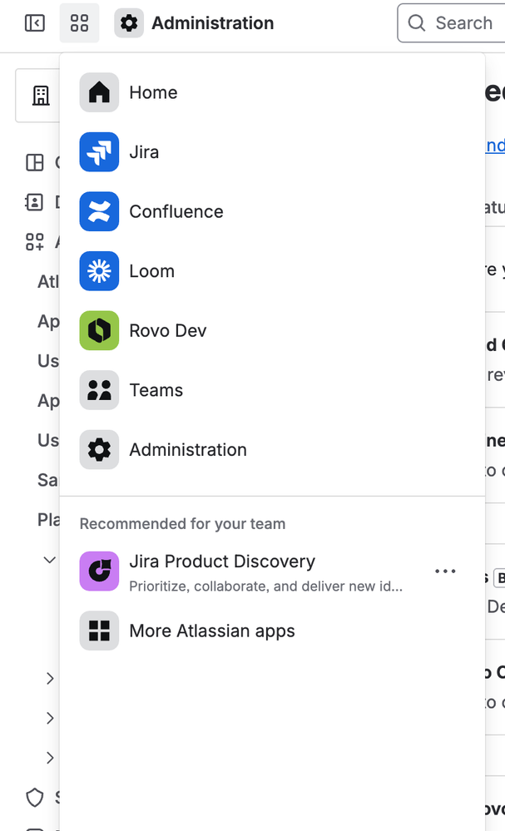
Task: Open the Loom app icon
Action: (99, 271)
